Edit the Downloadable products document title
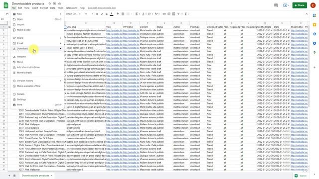This screenshot has width=319, height=179. [28, 3]
